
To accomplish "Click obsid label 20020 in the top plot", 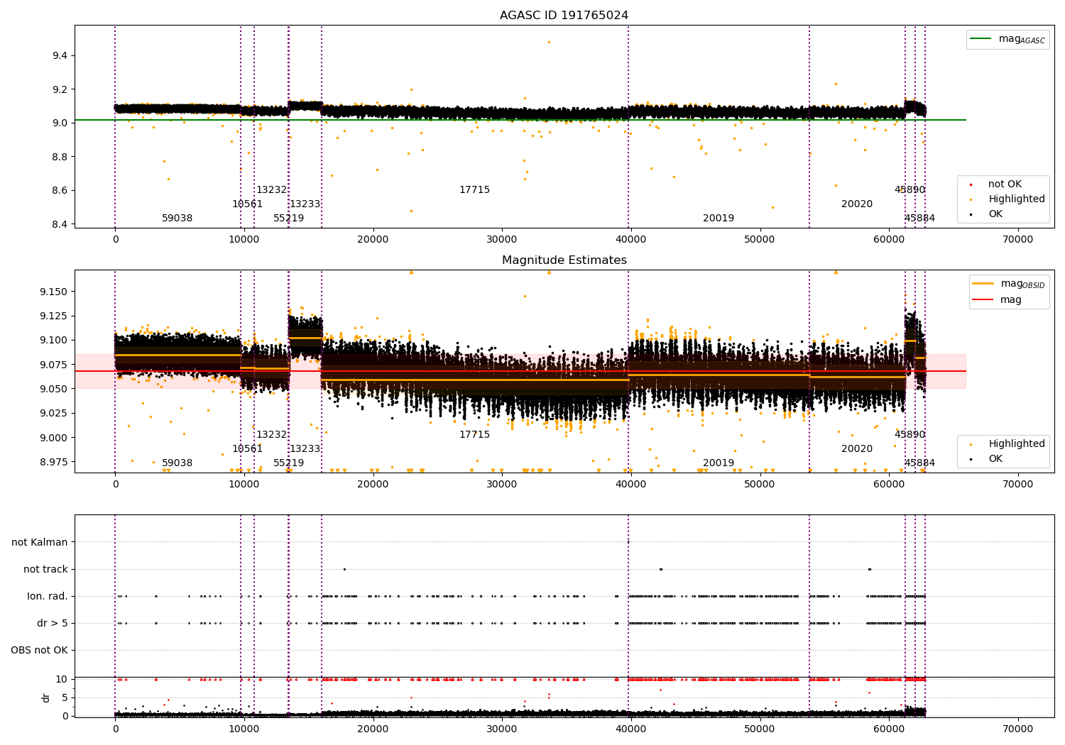I will click(x=857, y=204).
